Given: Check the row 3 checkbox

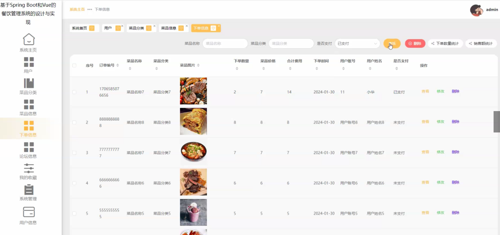Looking at the screenshot, I should [x=74, y=153].
